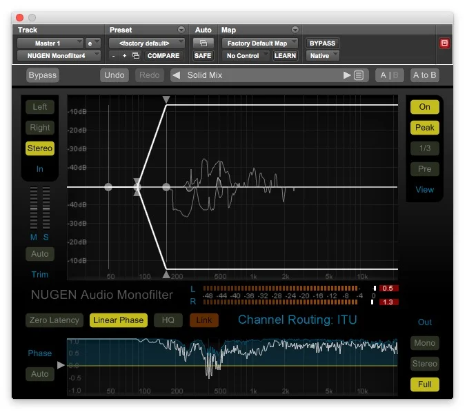Open the Factory Default Map dropdown

(259, 43)
